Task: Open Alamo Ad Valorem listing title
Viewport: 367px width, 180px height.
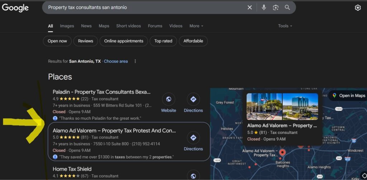Action: pos(114,131)
